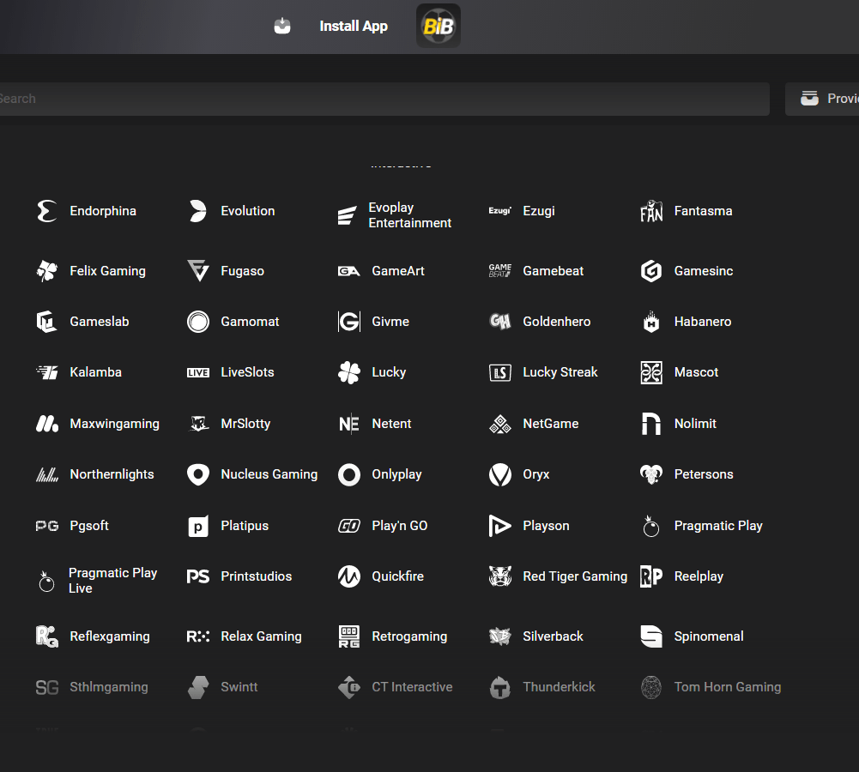Open Gamebeat via its logo

499,270
